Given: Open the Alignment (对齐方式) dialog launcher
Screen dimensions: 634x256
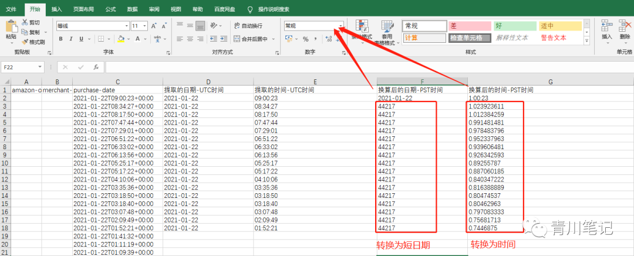Looking at the screenshot, I should [277, 53].
